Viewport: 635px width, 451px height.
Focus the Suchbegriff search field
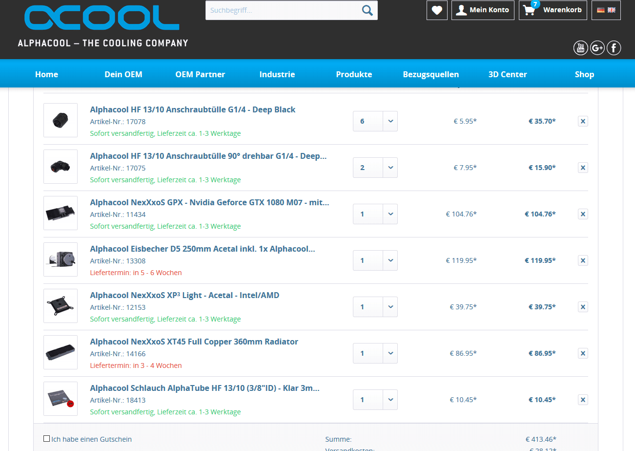(x=283, y=10)
